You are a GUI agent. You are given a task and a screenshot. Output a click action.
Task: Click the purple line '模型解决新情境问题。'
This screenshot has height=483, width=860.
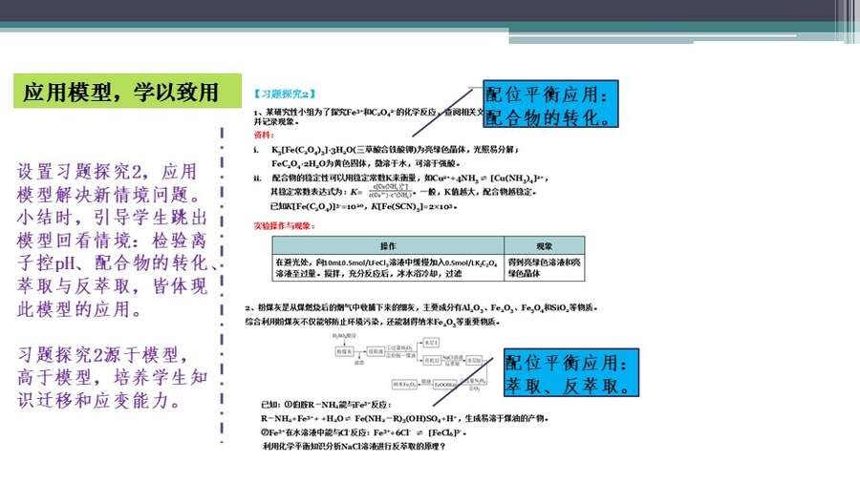coord(110,195)
